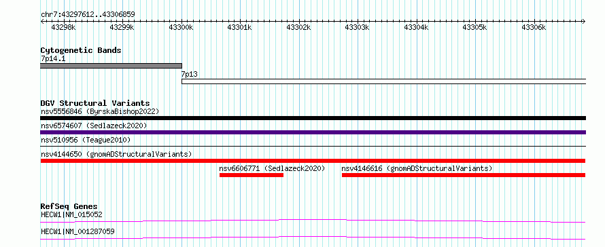Click the 7p13 cytogenetic band bar
Viewport: 605px width, 247px height.
point(384,81)
